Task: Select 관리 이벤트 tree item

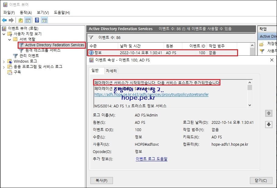Action: [x=29, y=56]
